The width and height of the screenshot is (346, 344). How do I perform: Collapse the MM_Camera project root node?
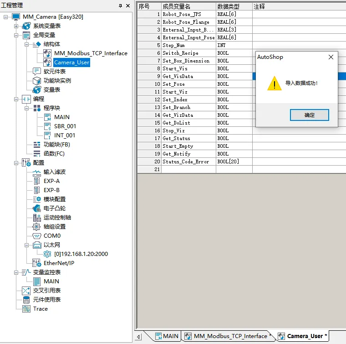pos(6,17)
